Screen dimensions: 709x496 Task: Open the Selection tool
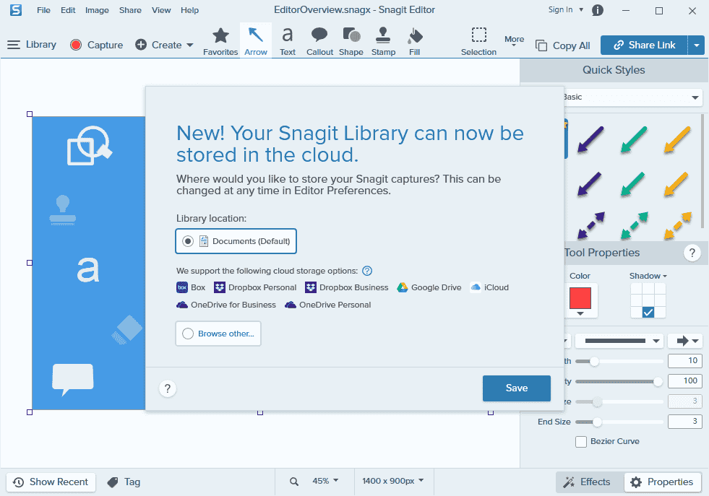coord(478,40)
